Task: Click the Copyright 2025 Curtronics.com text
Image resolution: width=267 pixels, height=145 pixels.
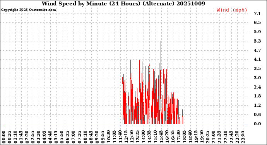Action: [x=28, y=10]
